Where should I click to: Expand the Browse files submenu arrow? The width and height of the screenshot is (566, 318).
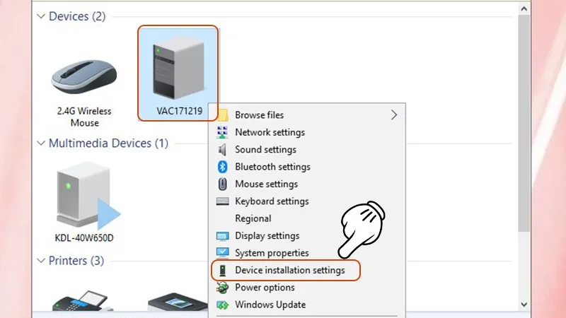pos(394,114)
